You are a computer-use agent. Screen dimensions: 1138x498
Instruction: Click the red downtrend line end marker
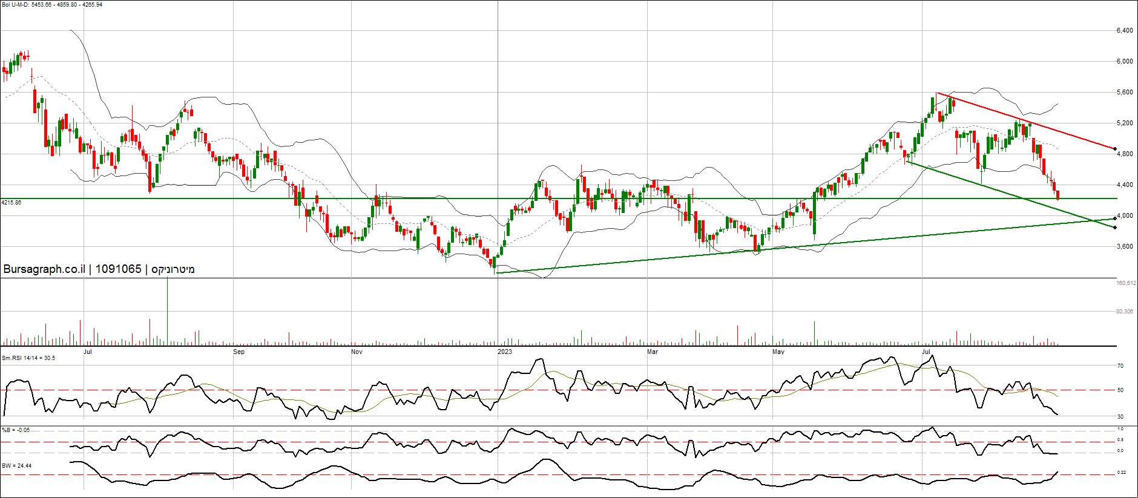click(x=1115, y=148)
